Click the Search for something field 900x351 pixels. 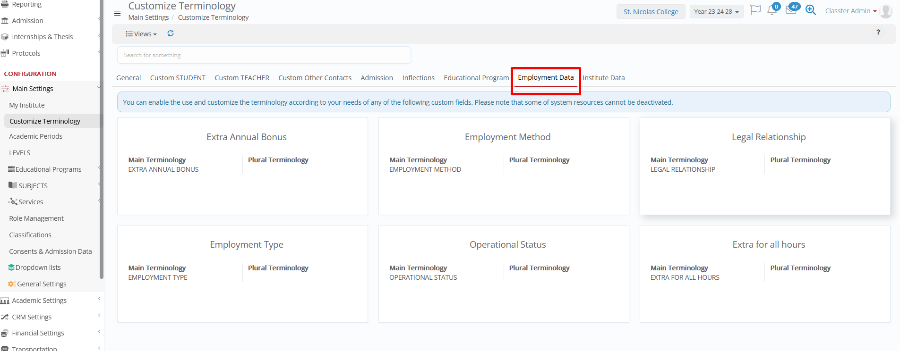(264, 55)
